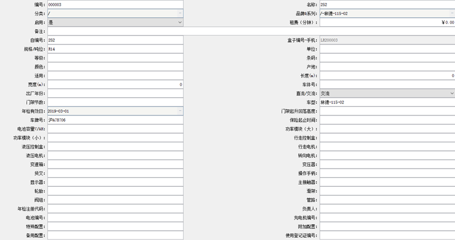The width and height of the screenshot is (455, 240).
Task: Focus the 盒子编号-手机 field
Action: click(386, 40)
